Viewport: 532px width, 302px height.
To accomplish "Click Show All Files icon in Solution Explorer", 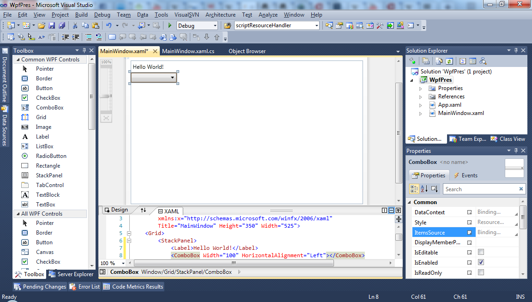I will click(439, 61).
